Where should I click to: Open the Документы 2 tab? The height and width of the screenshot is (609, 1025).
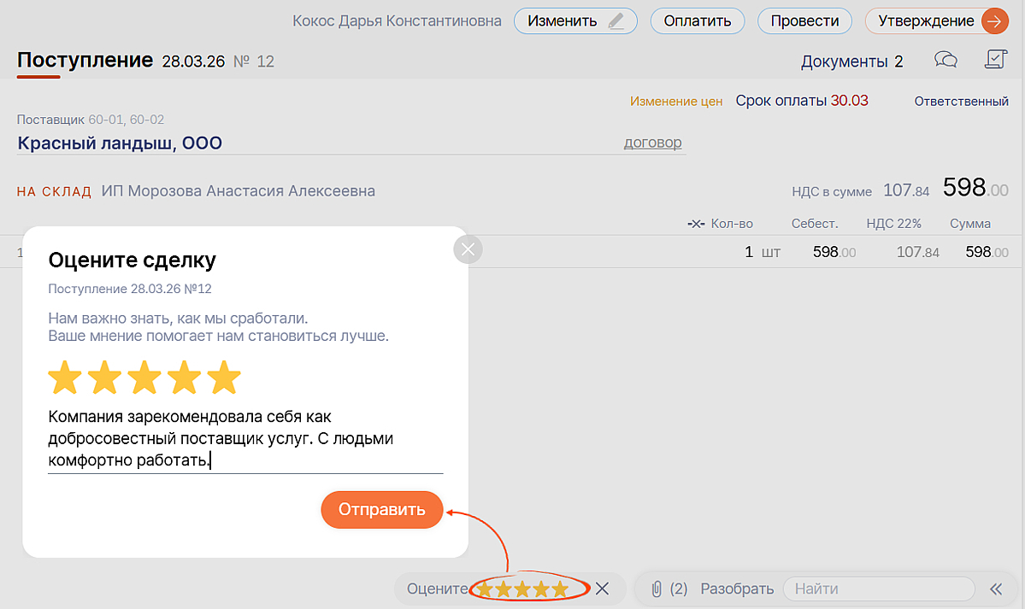[851, 61]
